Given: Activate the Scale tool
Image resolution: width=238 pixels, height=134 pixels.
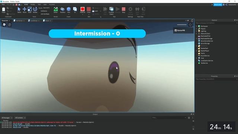Looking at the screenshot, I should point(30,10).
